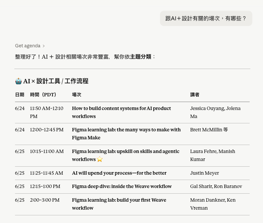Click speaker Justin Meyer
The height and width of the screenshot is (223, 263).
pos(204,173)
